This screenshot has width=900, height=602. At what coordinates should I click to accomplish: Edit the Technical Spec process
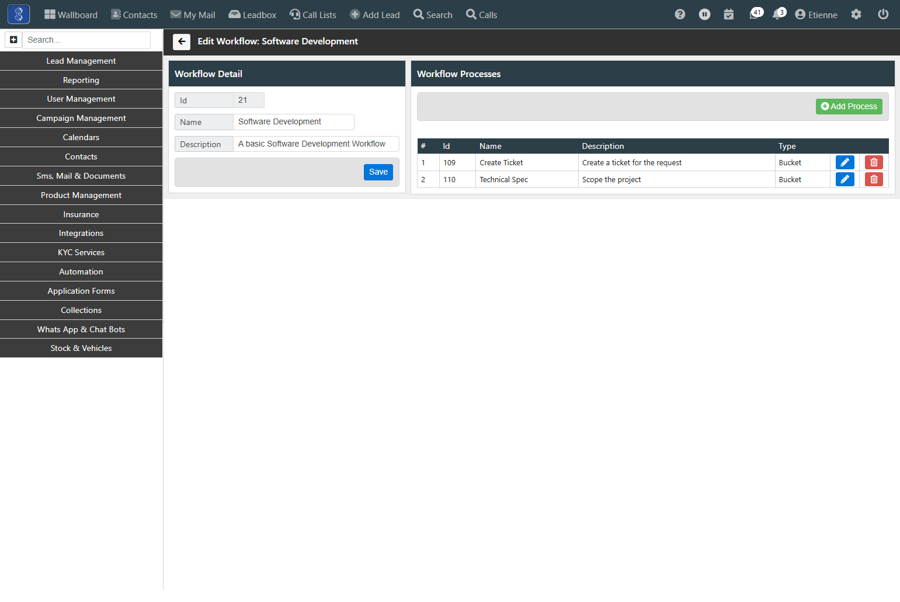point(845,179)
